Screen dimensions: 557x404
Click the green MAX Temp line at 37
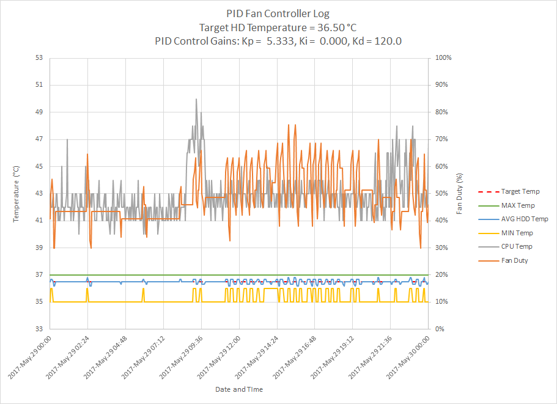pos(238,275)
